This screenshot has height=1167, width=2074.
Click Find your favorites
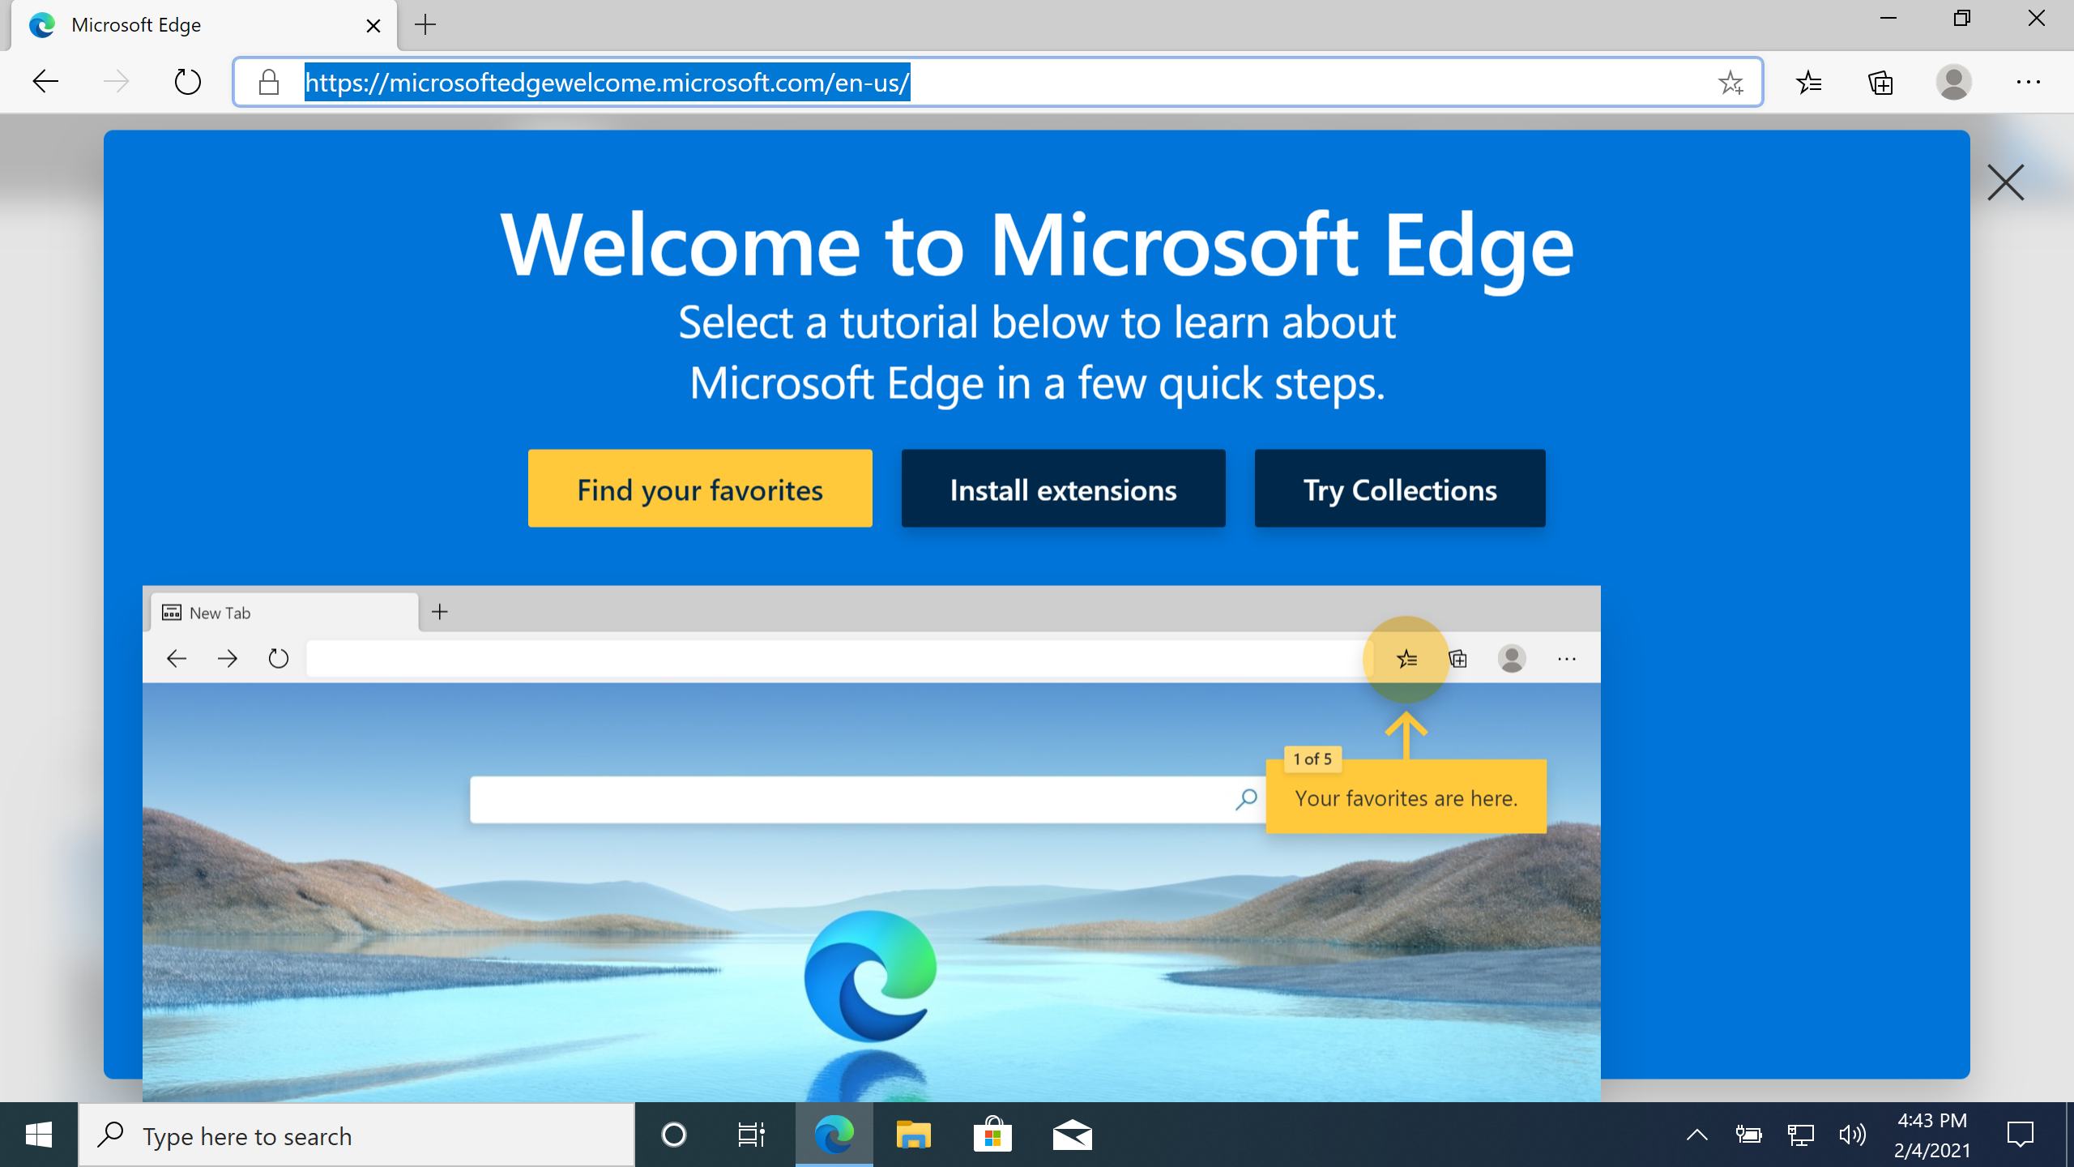[x=699, y=488]
